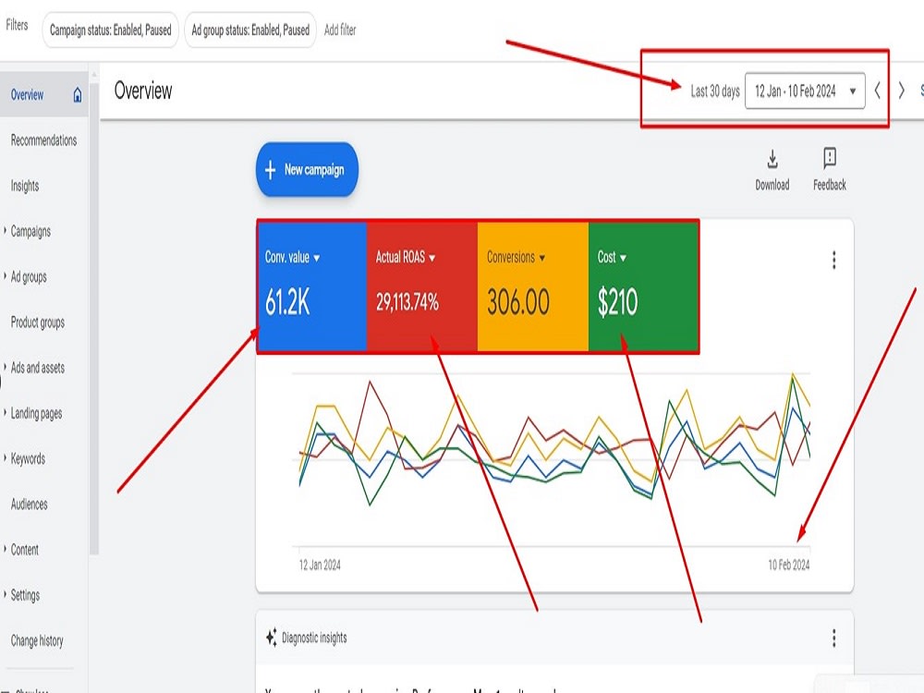Viewport: 924px width, 693px height.
Task: Expand the Settings sidebar section
Action: (x=5, y=594)
